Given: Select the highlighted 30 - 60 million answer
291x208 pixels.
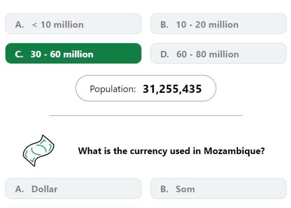Looking at the screenshot, I should [x=73, y=54].
